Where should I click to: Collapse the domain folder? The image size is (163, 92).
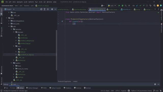point(13,32)
